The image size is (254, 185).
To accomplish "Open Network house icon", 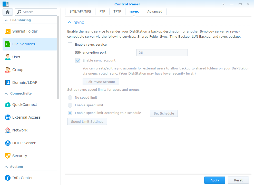I will [x=8, y=130].
